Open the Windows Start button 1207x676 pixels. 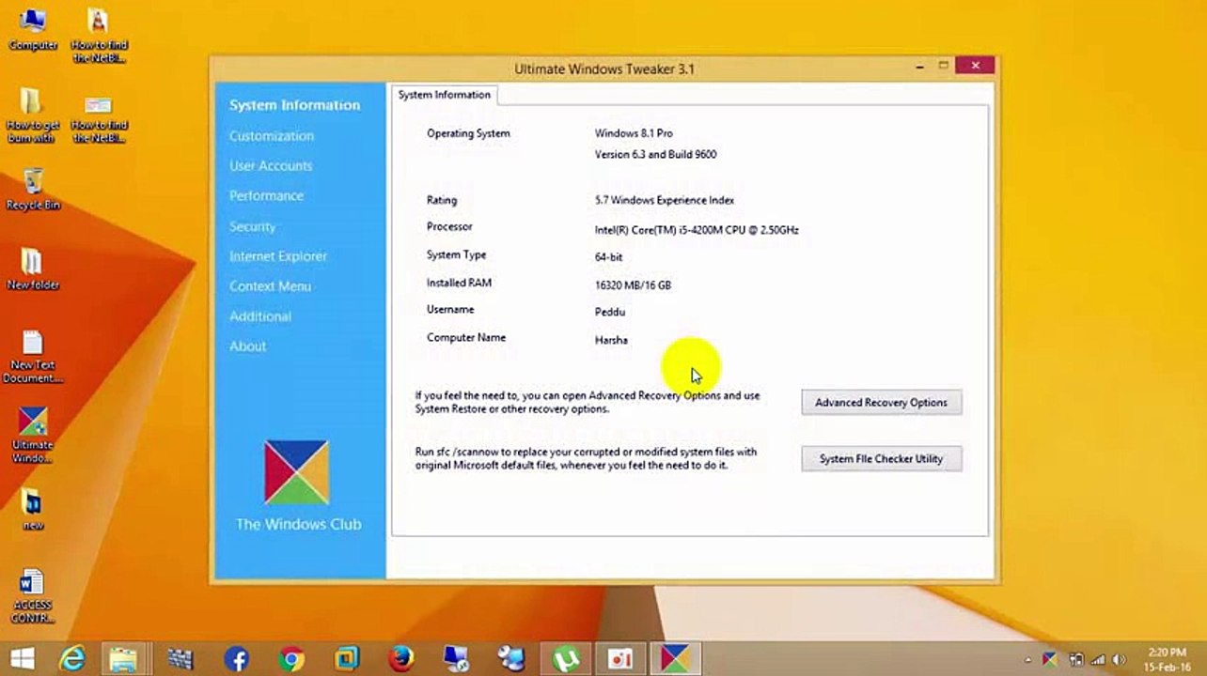tap(23, 659)
